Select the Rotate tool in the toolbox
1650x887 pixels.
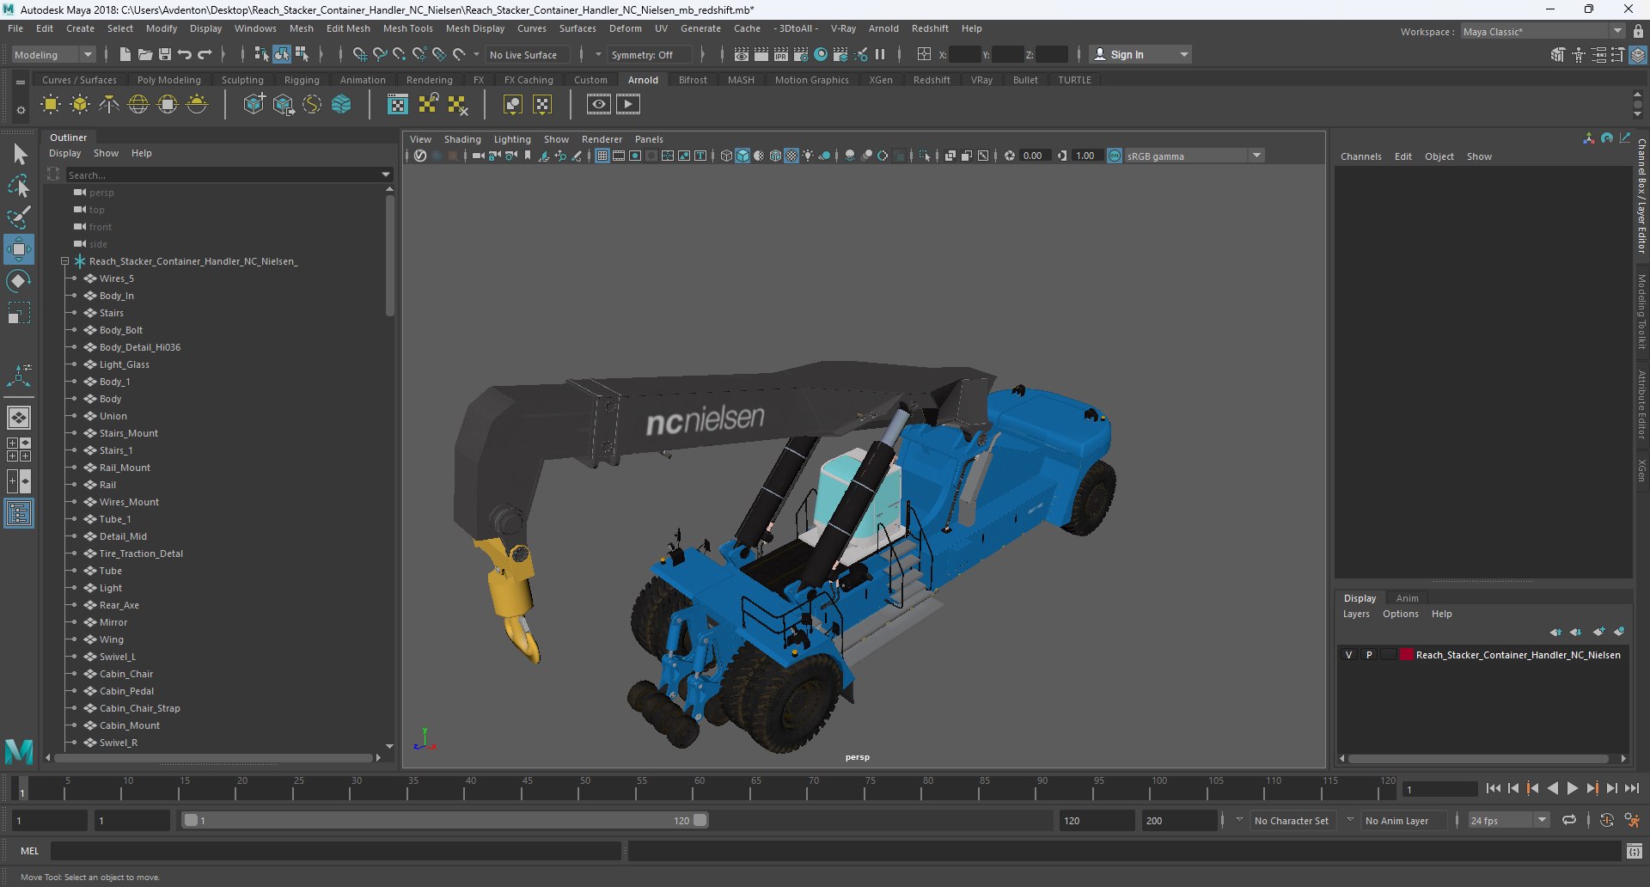[x=19, y=281]
